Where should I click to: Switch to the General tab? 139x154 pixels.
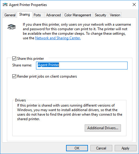click(10, 15)
